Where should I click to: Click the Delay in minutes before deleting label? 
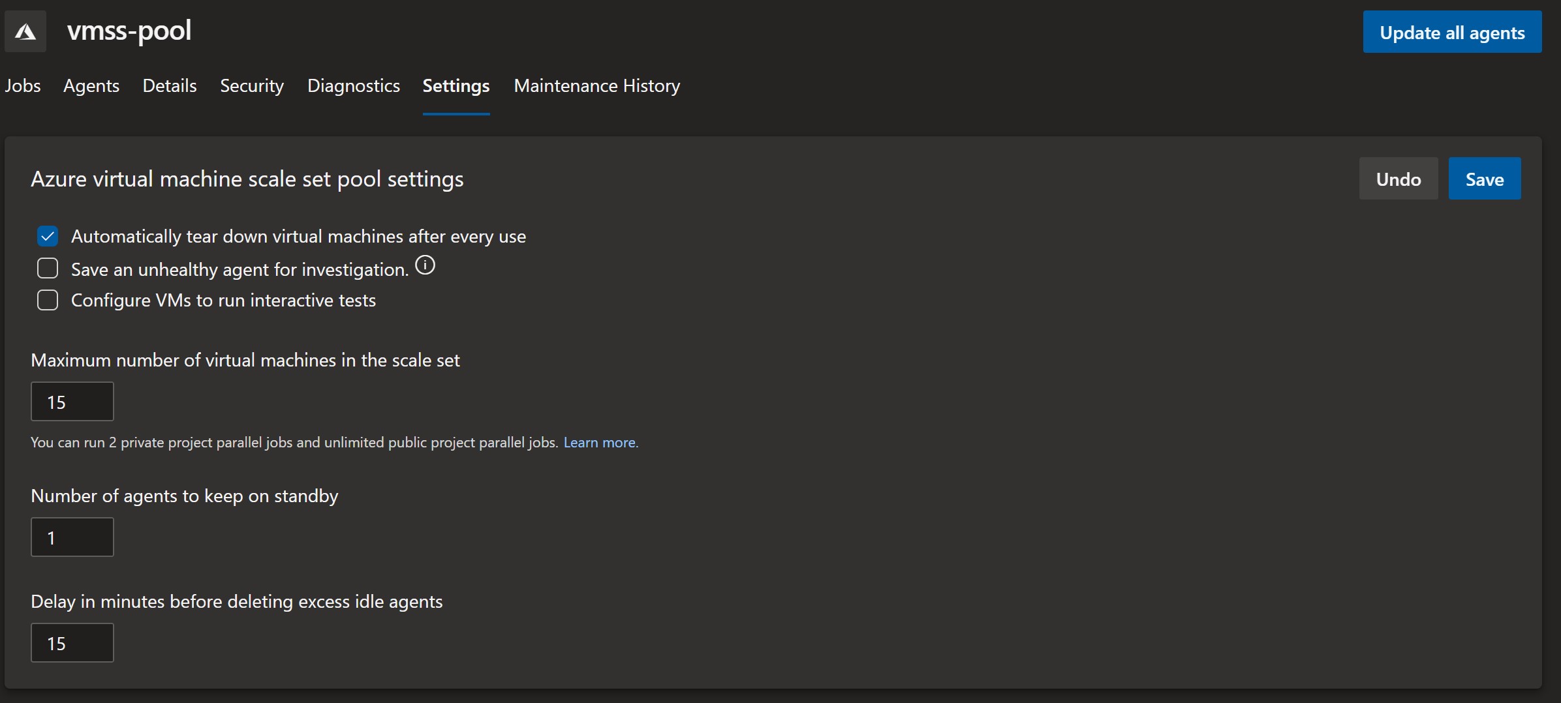pos(237,602)
